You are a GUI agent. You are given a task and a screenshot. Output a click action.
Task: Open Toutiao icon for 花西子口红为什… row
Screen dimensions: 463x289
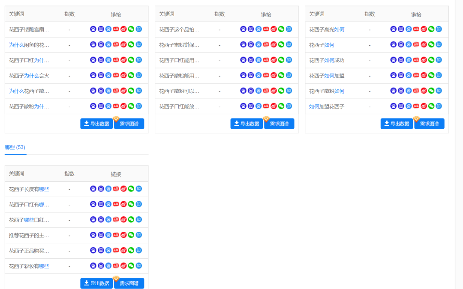[x=116, y=60]
